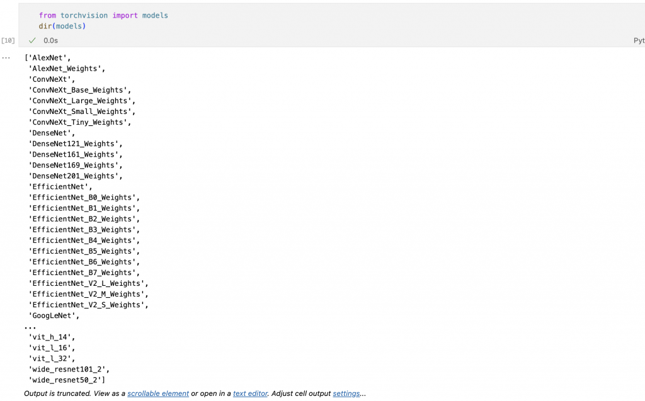This screenshot has height=401, width=645.
Task: Select the 'AlexNet' output entry
Action: (x=48, y=58)
